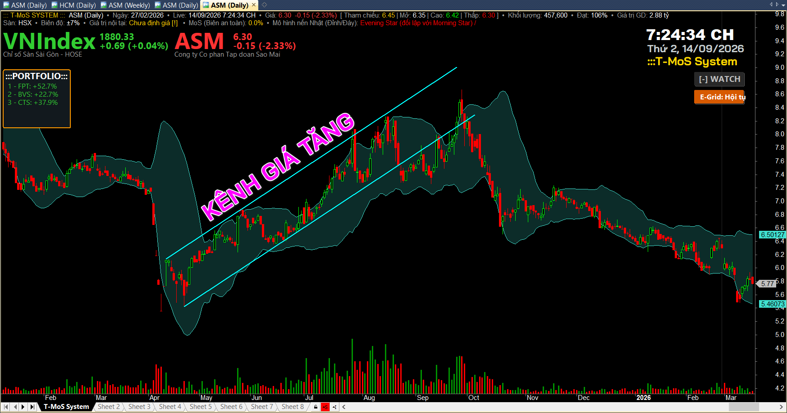
Task: Click the :::PORTFOLIO::: header
Action: pyautogui.click(x=37, y=76)
